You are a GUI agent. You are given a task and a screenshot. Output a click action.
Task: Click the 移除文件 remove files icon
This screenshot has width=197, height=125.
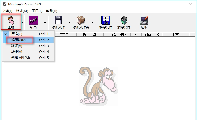coord(106,21)
